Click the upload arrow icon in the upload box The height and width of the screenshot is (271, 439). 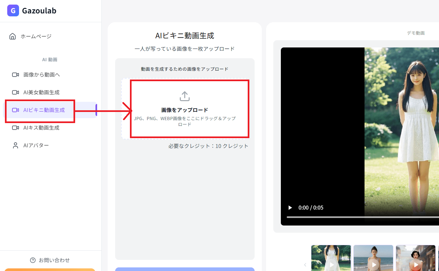point(184,96)
